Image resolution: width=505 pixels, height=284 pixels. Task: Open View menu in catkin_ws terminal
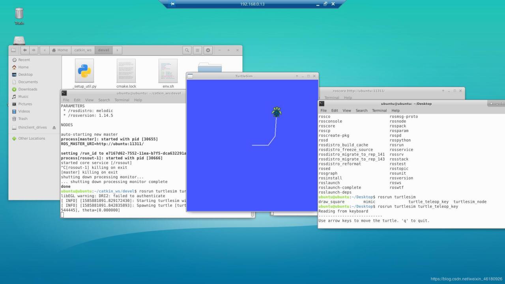pos(90,100)
